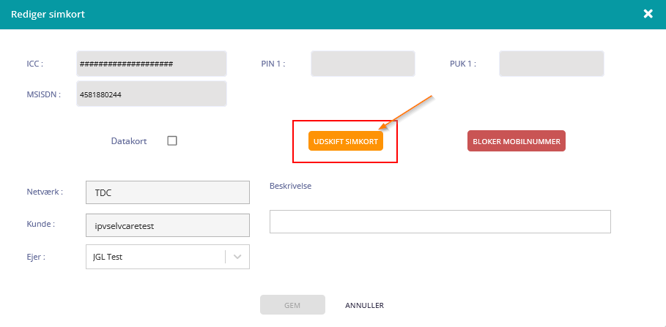Click the BLOKER MOBILNUMMER button

point(517,141)
